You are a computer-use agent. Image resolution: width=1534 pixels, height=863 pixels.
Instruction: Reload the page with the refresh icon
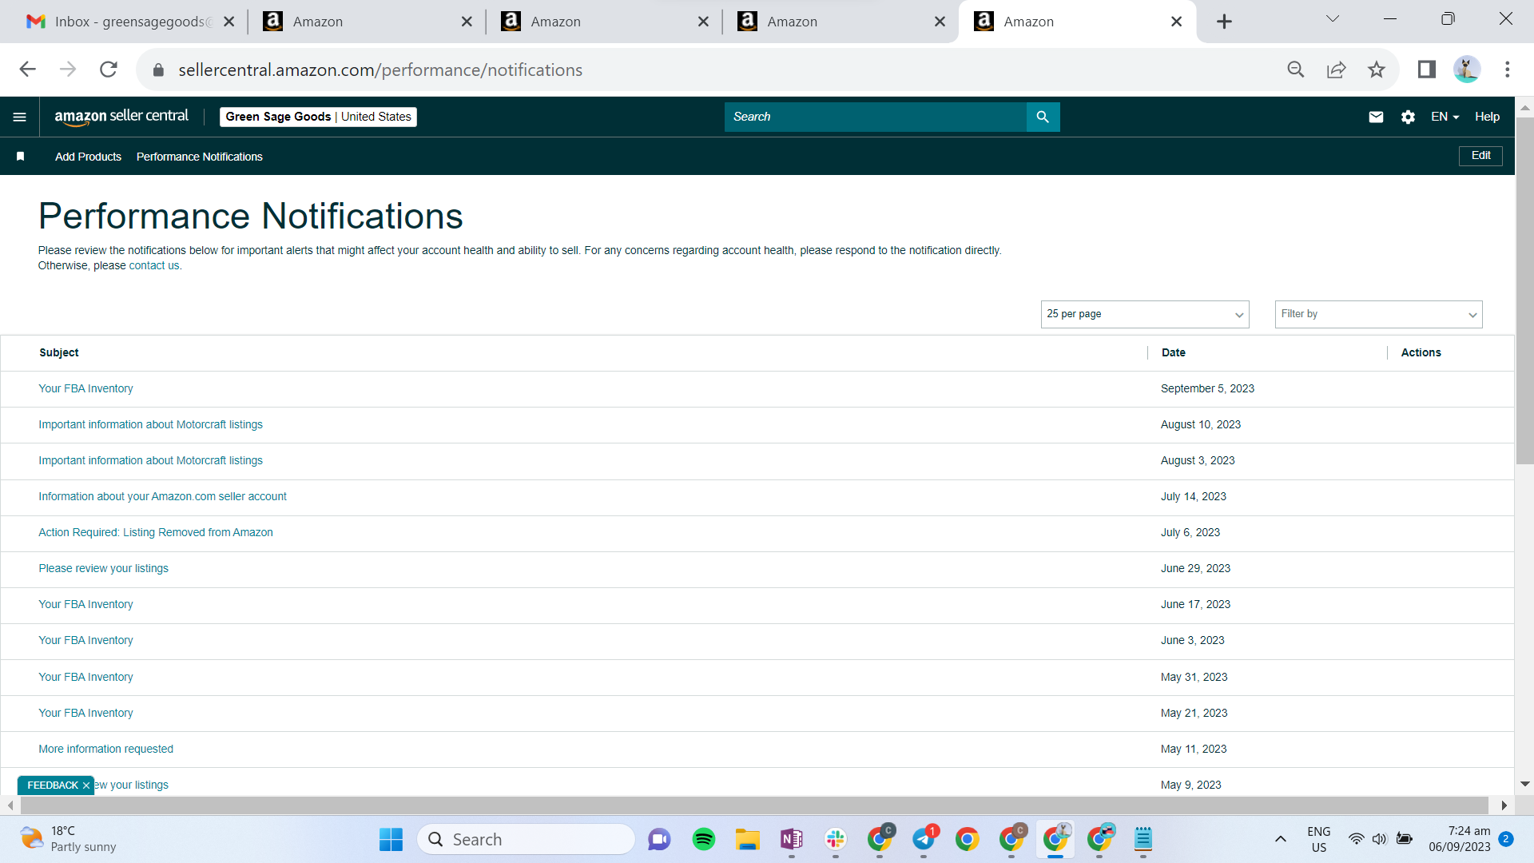coord(109,70)
